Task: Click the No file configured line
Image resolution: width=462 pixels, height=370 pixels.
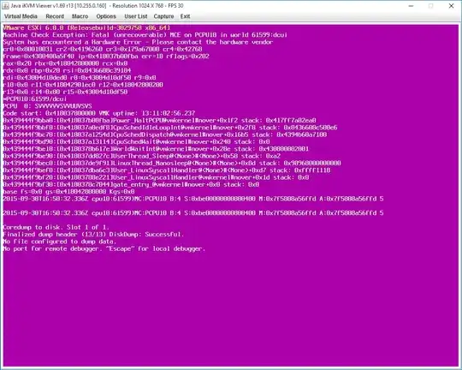Action: (x=60, y=242)
